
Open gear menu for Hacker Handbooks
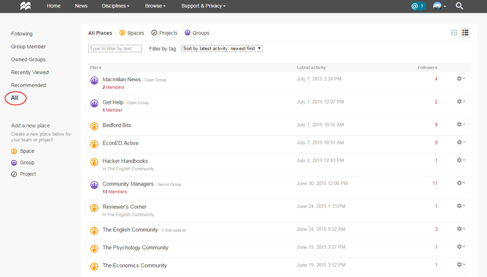tap(461, 160)
